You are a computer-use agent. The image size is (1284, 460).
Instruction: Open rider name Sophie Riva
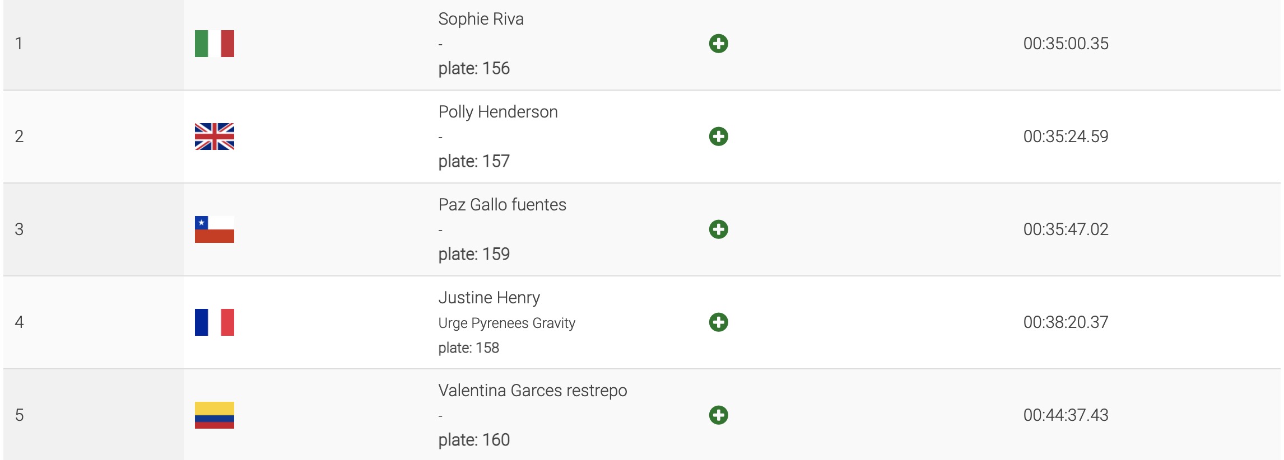tap(481, 19)
